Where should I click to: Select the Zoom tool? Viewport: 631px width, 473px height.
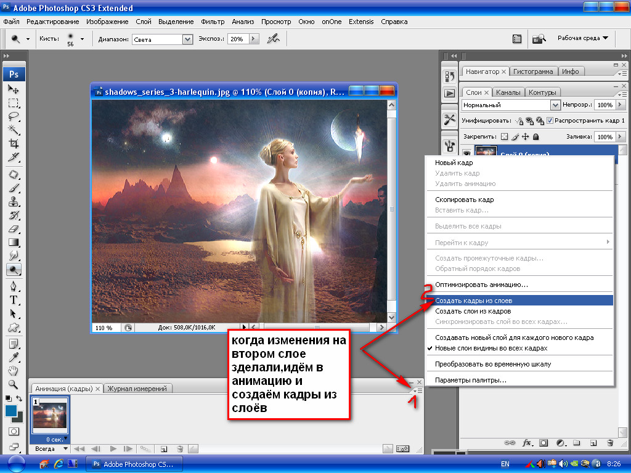14,384
